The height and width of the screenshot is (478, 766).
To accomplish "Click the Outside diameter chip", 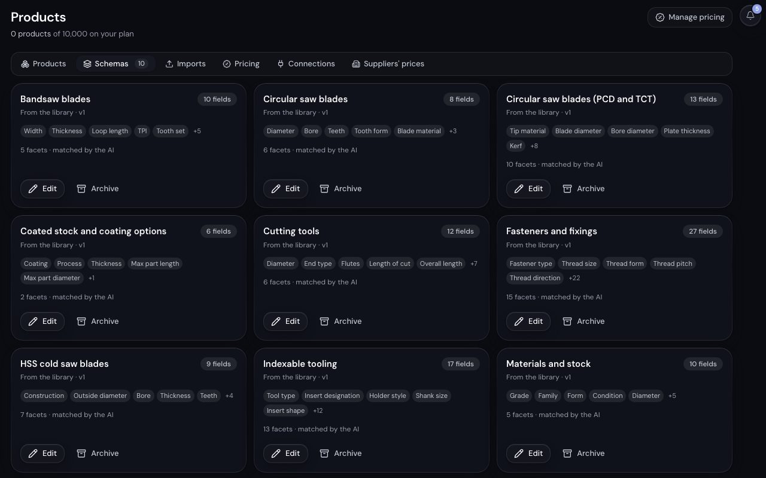I will (101, 396).
